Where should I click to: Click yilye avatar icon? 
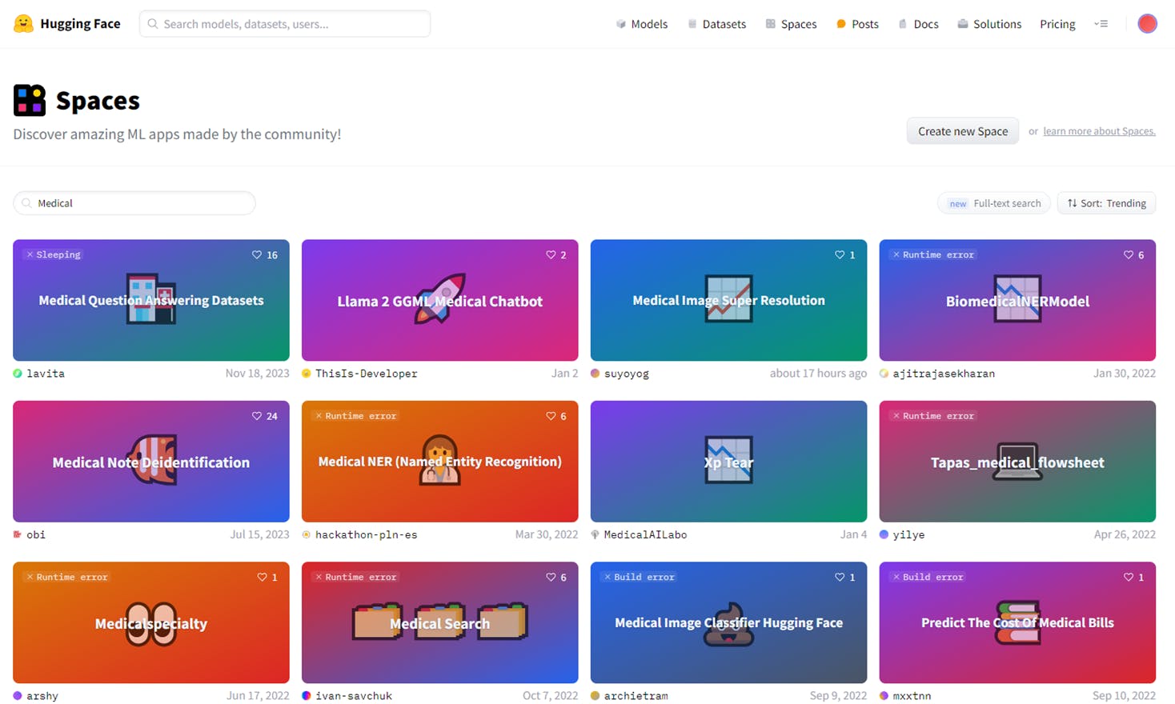tap(884, 534)
